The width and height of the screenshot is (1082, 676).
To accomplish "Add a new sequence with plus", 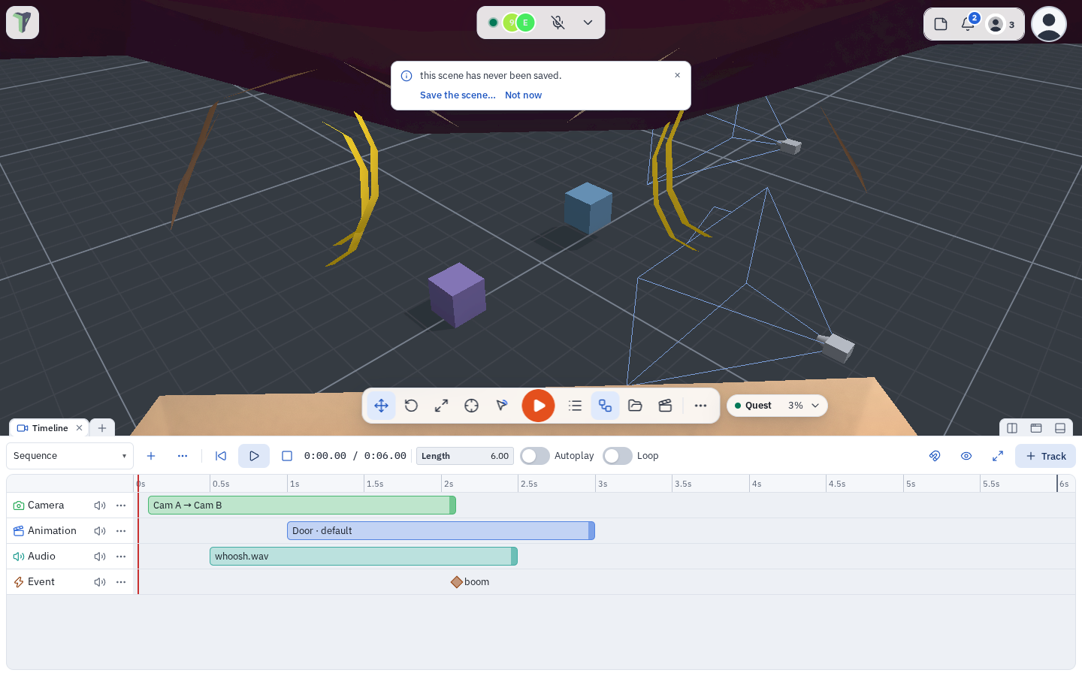I will click(151, 456).
